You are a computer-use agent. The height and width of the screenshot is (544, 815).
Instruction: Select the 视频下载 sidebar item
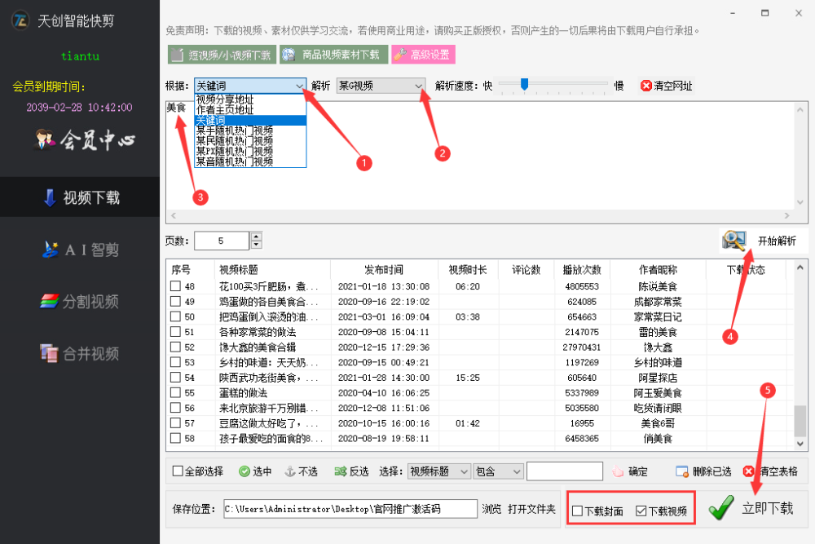click(x=80, y=197)
